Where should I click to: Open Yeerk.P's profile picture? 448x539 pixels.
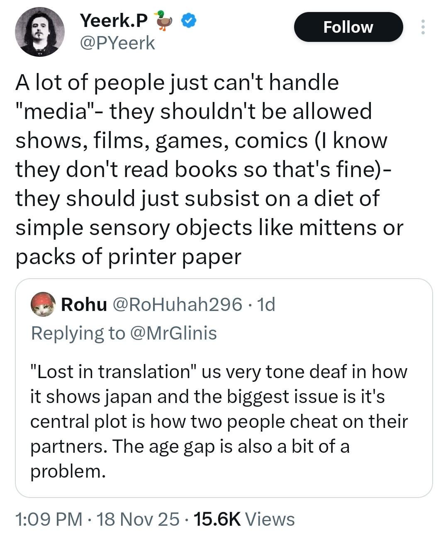point(40,32)
